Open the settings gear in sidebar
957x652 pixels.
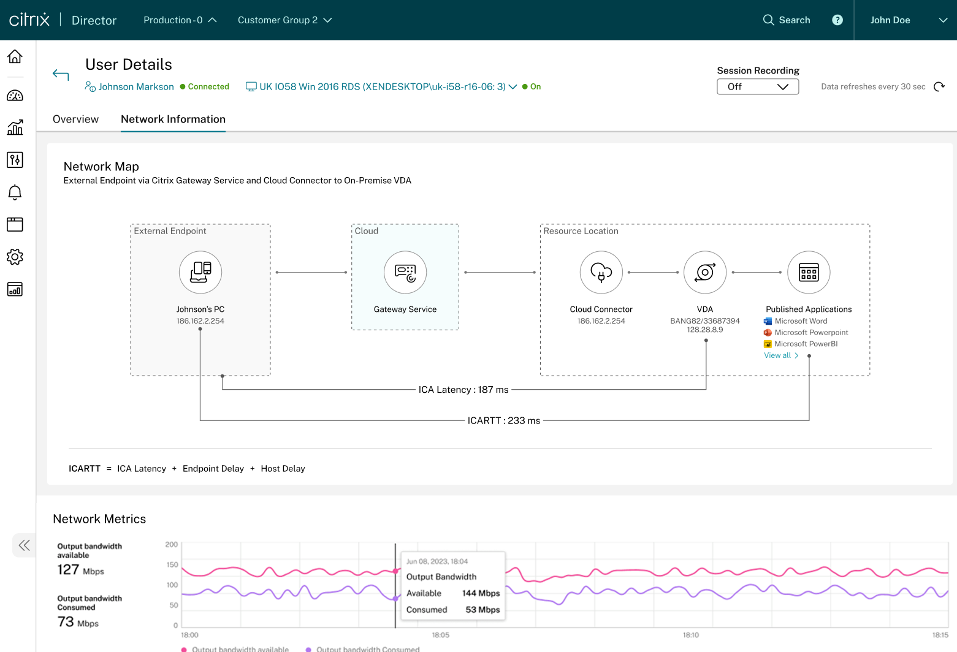15,257
